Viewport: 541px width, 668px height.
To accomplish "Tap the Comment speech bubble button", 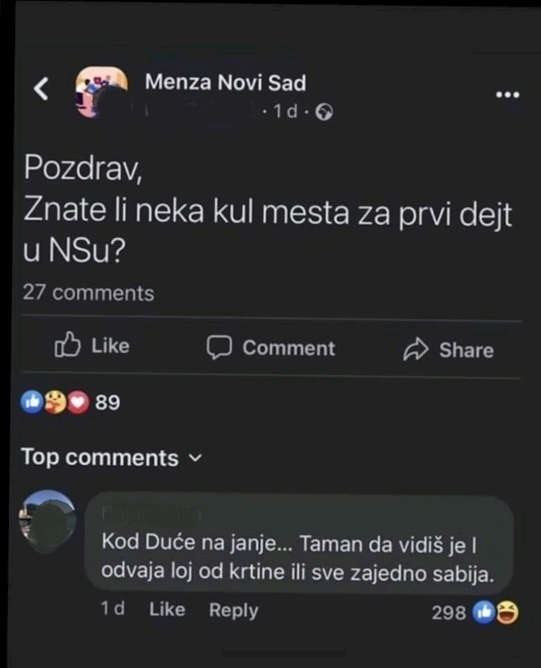I will click(270, 348).
